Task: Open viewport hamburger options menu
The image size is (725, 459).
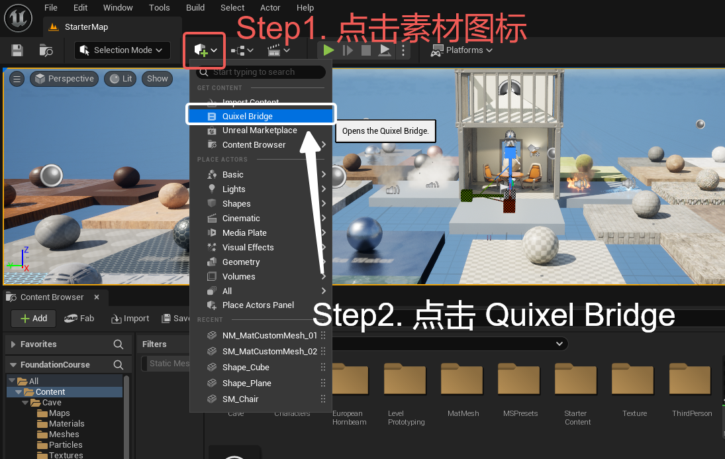Action: pos(17,79)
